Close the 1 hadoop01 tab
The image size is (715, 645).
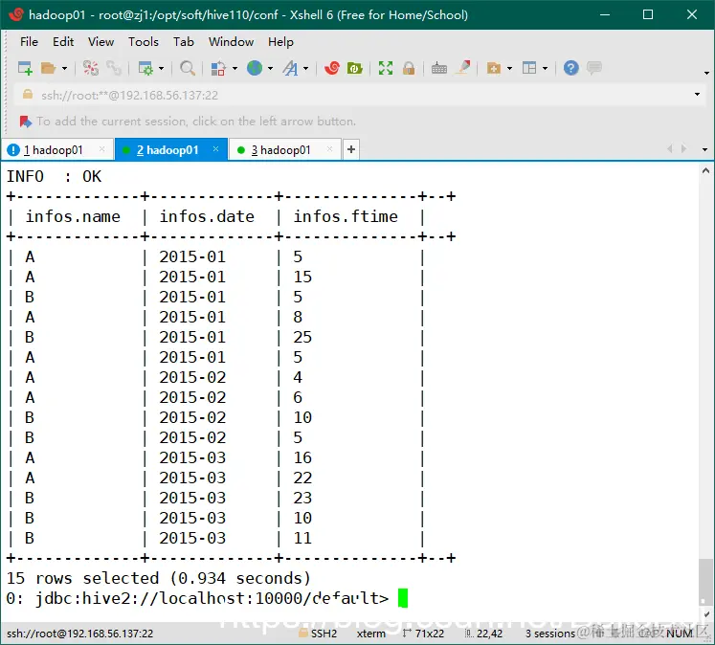pos(102,149)
